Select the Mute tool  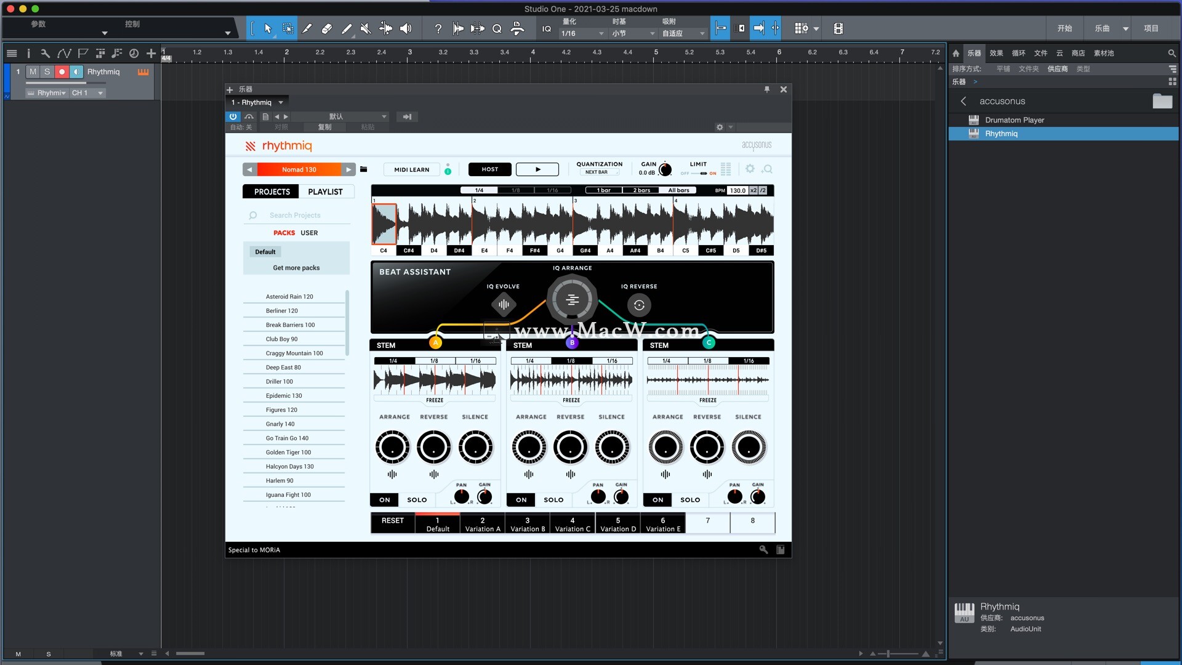point(366,28)
